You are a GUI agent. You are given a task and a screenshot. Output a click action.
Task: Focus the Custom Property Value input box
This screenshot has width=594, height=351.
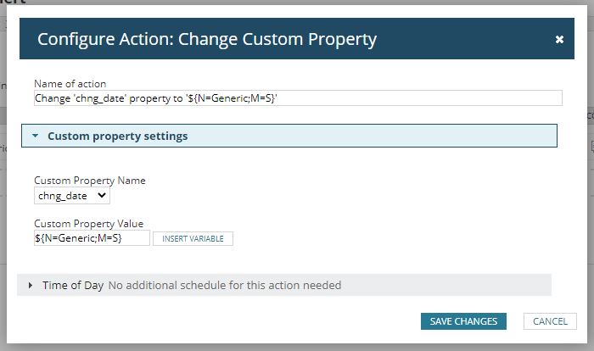(x=92, y=238)
